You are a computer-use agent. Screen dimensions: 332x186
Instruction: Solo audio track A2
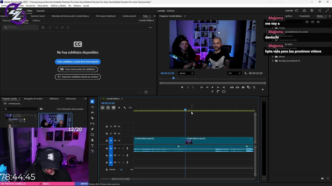click(x=123, y=155)
